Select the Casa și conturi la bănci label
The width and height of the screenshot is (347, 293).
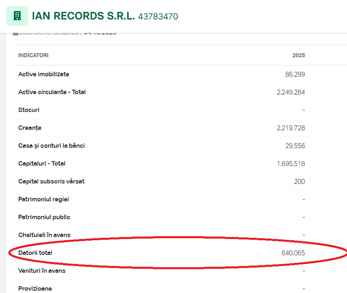pyautogui.click(x=51, y=146)
